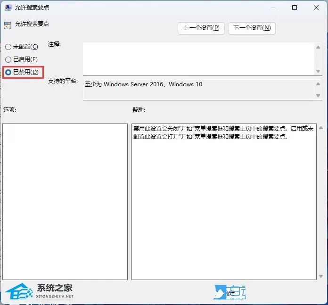Click down arrow of comment box scrollbar

click(x=318, y=71)
